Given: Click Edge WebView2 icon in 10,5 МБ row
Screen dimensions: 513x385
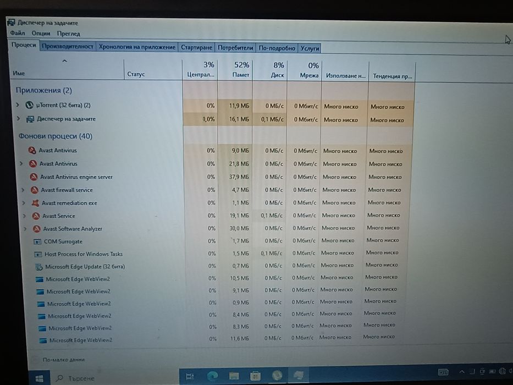Looking at the screenshot, I should [40, 279].
